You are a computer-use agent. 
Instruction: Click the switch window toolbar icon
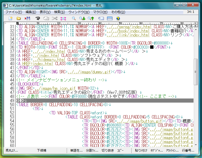click(x=101, y=18)
